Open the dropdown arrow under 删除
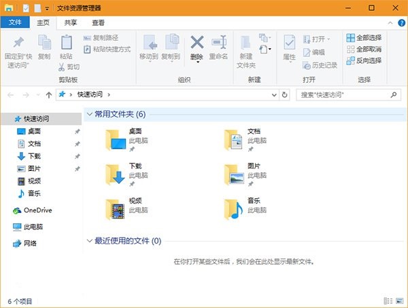Image resolution: width=408 pixels, height=308 pixels. click(198, 62)
